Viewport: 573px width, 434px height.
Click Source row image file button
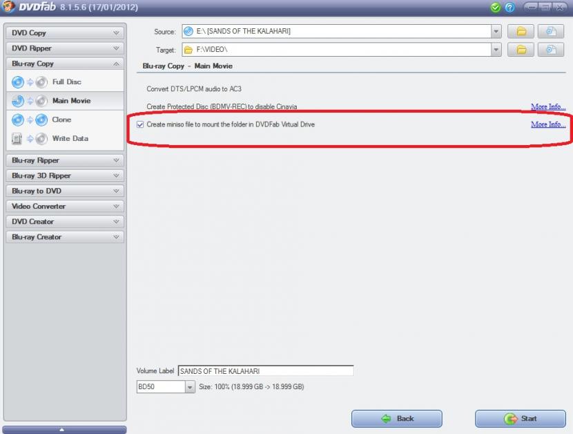tap(551, 32)
